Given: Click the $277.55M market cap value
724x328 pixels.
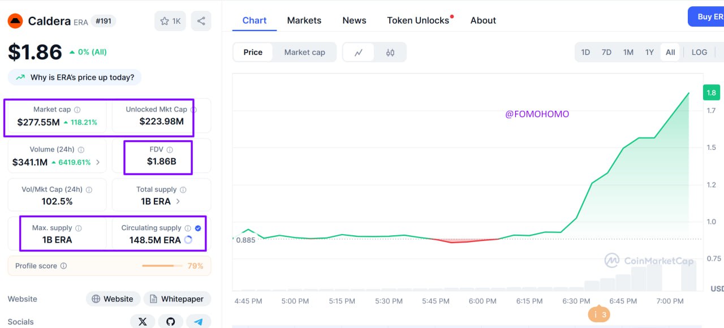Looking at the screenshot, I should pos(38,122).
